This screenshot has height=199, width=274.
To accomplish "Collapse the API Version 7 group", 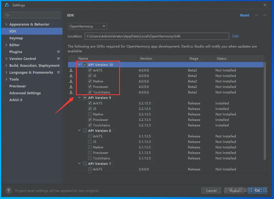I will point(79,164).
